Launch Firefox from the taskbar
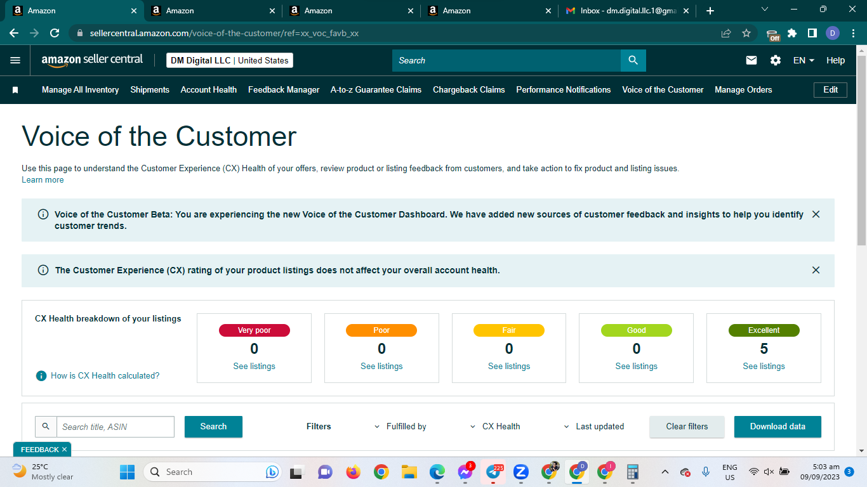 point(353,472)
